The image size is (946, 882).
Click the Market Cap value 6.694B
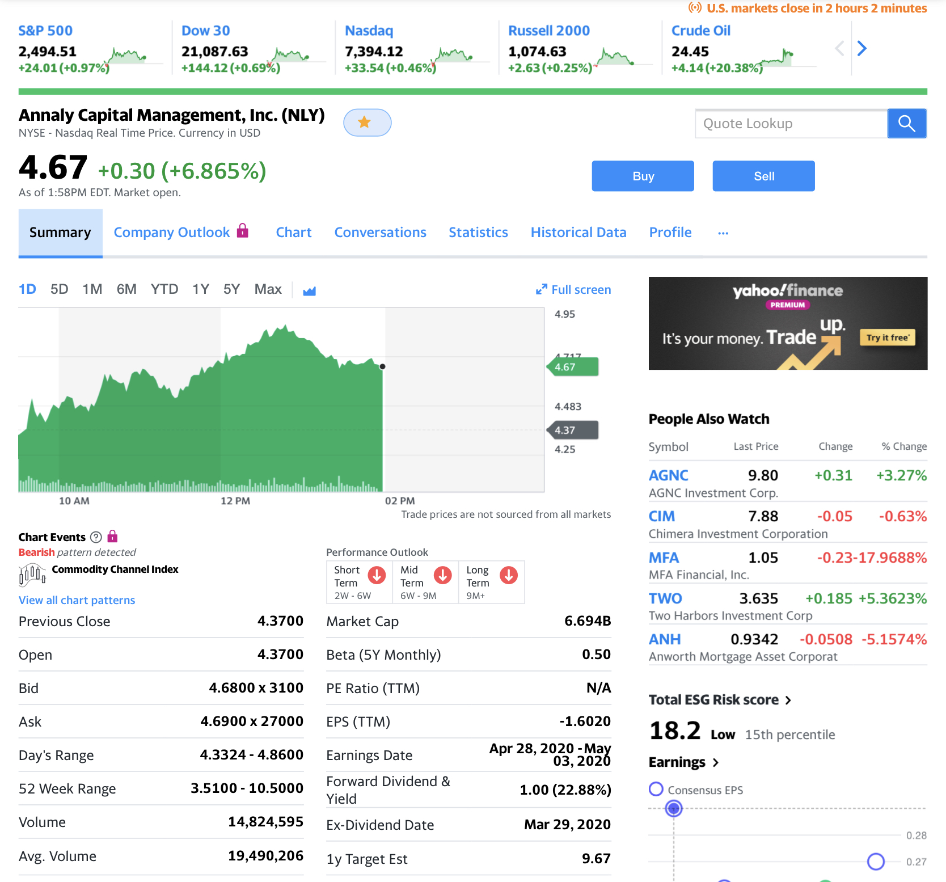(588, 621)
